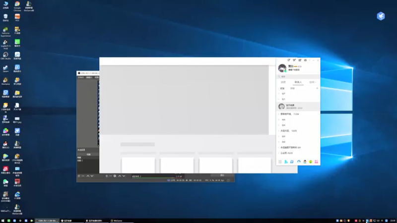
Task: Click the mail envelope icon in QQ title bar
Action: coord(305,60)
